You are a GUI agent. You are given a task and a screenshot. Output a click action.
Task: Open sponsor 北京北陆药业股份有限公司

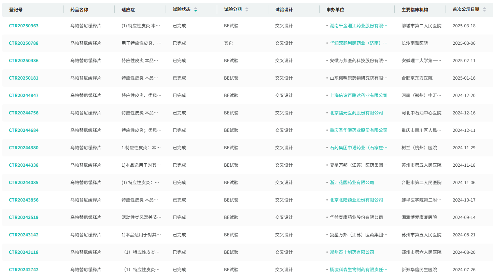click(356, 200)
